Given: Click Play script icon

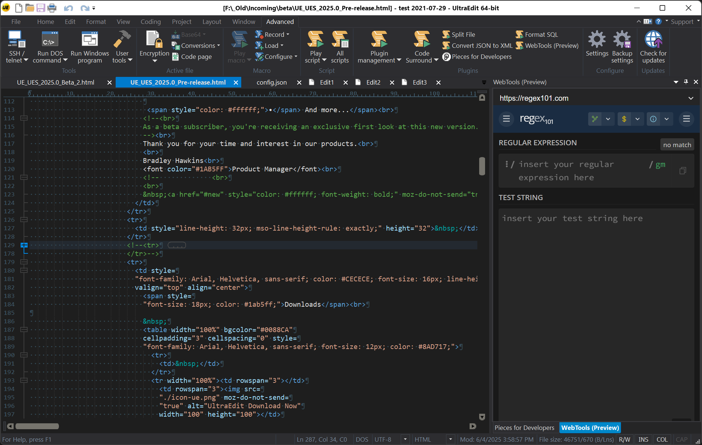Looking at the screenshot, I should click(316, 39).
